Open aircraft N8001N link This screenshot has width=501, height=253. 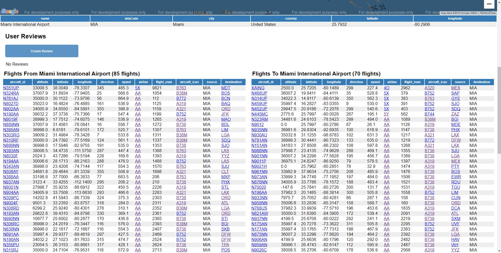pos(11,187)
